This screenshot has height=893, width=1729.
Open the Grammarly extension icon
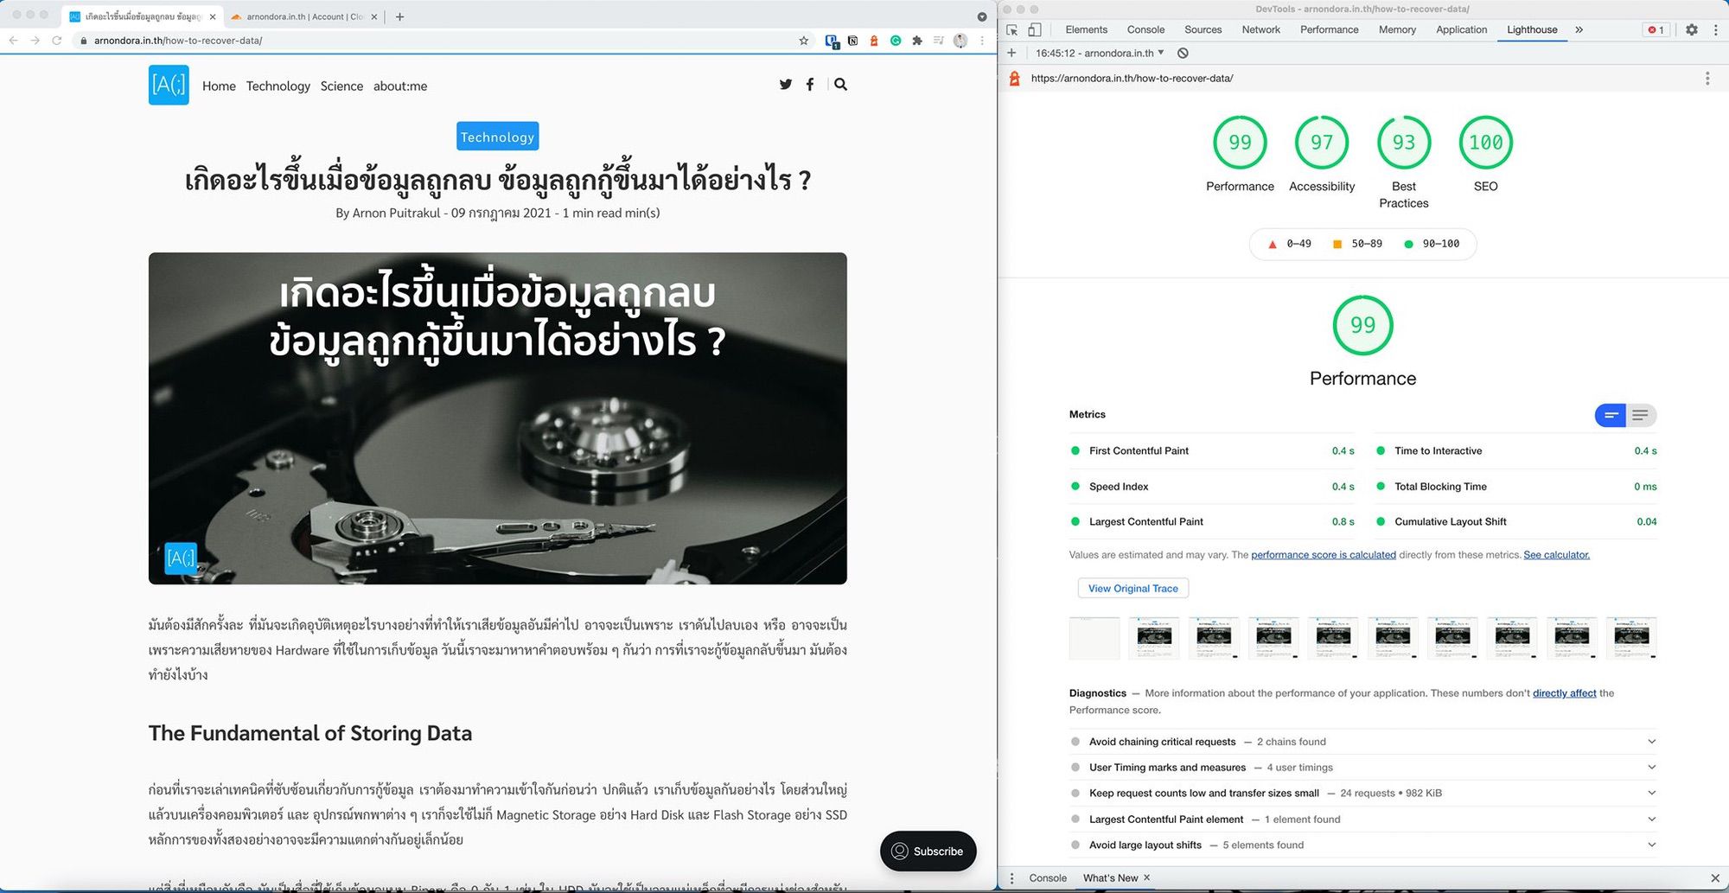pyautogui.click(x=896, y=41)
